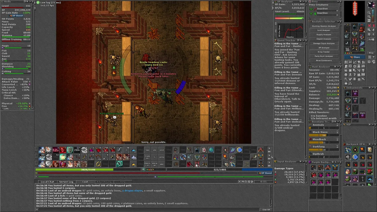Minimize the Input Analyser panel
The height and width of the screenshot is (212, 377).
tap(304, 162)
